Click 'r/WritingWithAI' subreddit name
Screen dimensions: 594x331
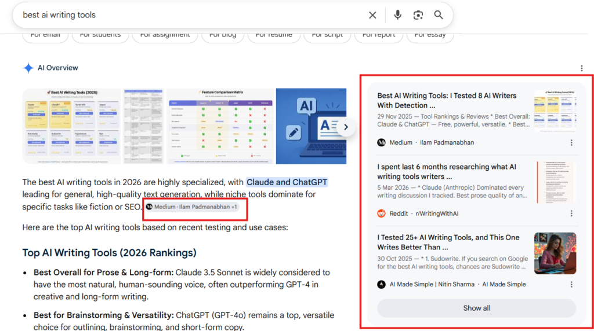pyautogui.click(x=437, y=214)
